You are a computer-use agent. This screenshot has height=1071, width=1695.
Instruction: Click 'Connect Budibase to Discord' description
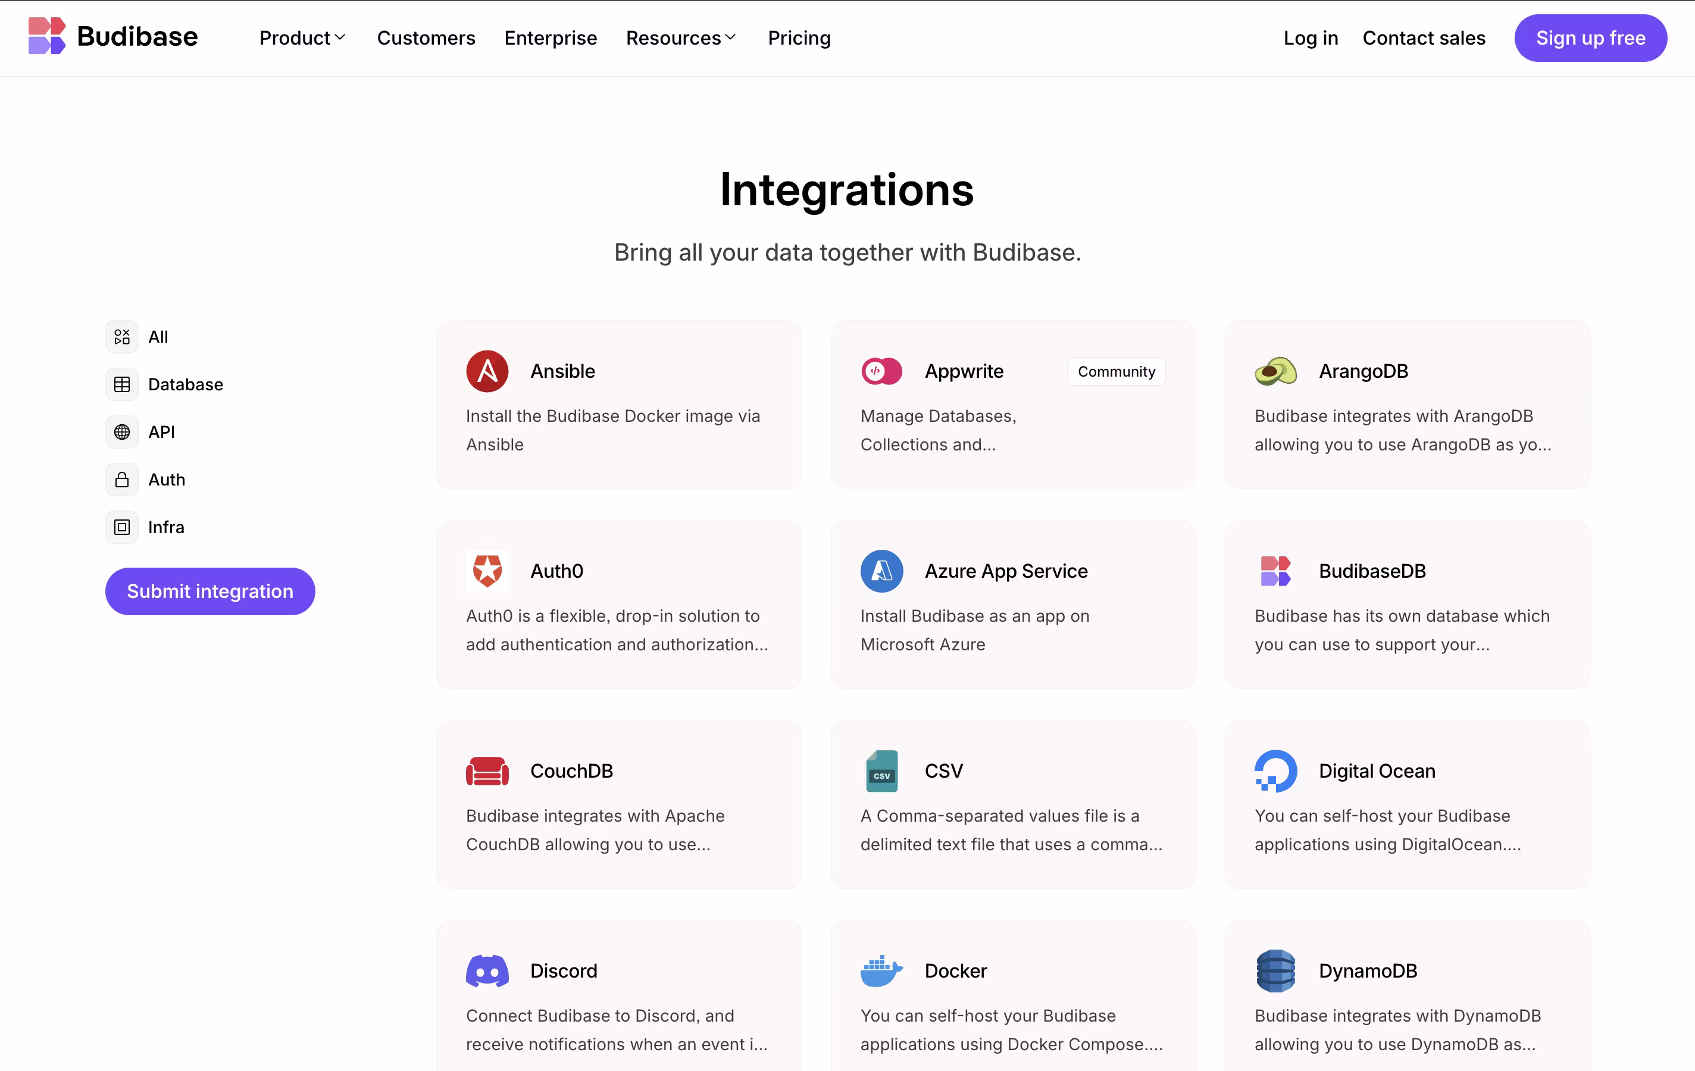point(617,1029)
